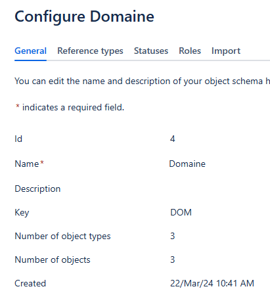Click the object schema edit instructions text
This screenshot has width=270, height=293.
tap(142, 81)
